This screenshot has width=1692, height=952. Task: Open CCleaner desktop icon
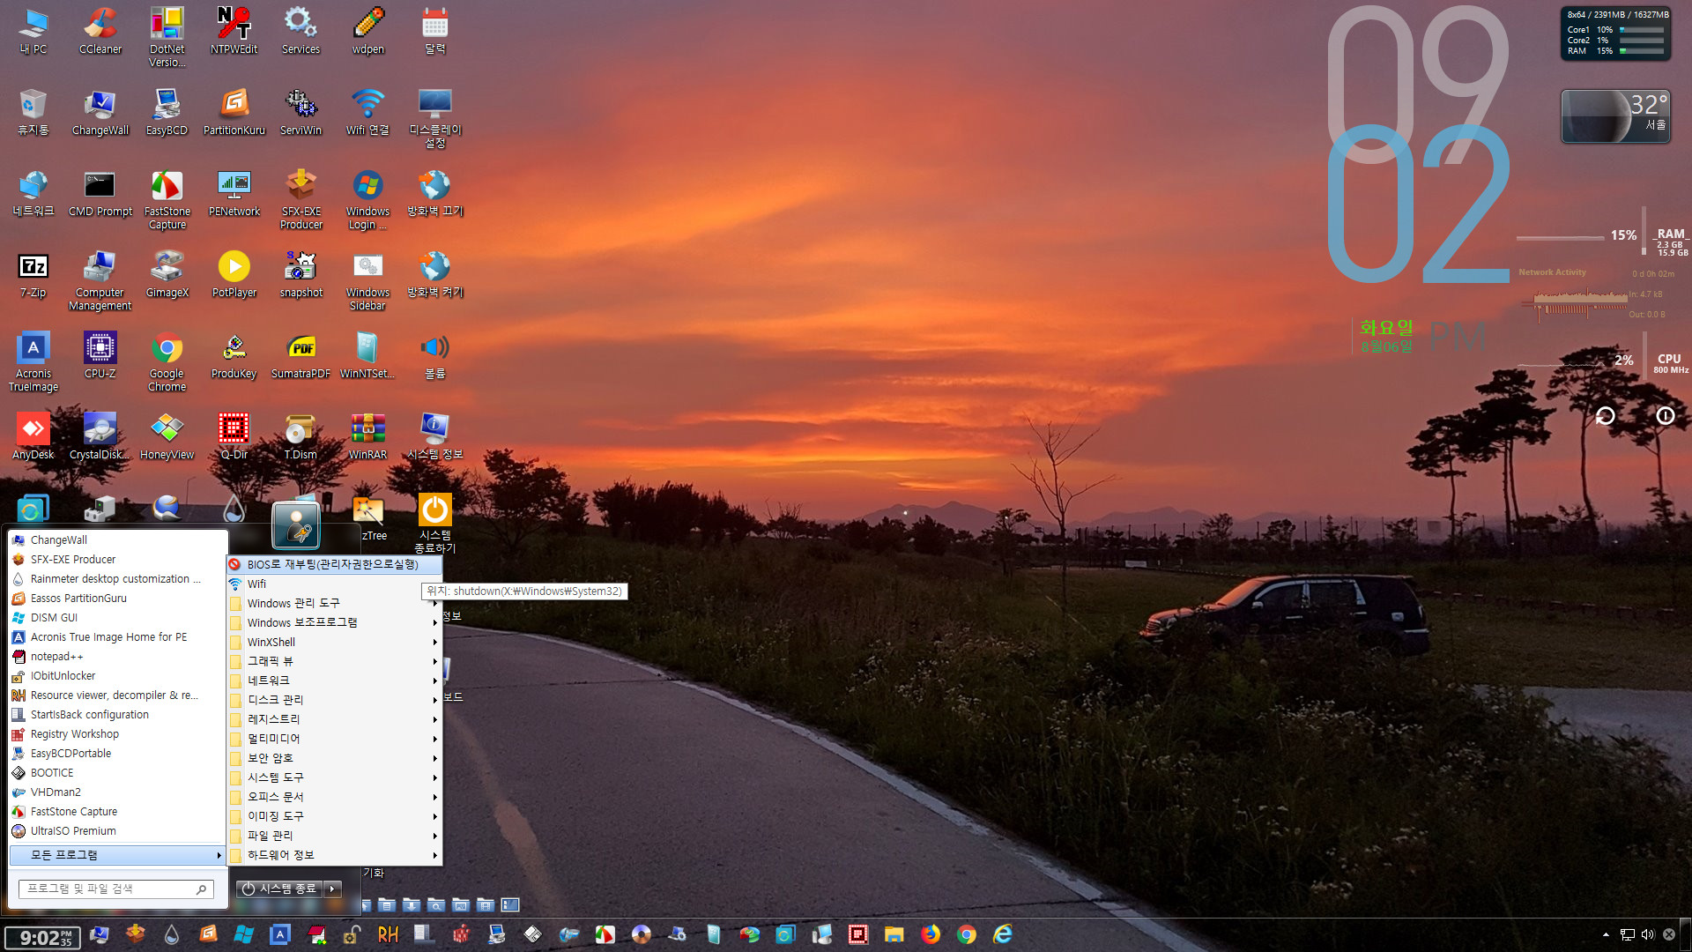click(100, 31)
